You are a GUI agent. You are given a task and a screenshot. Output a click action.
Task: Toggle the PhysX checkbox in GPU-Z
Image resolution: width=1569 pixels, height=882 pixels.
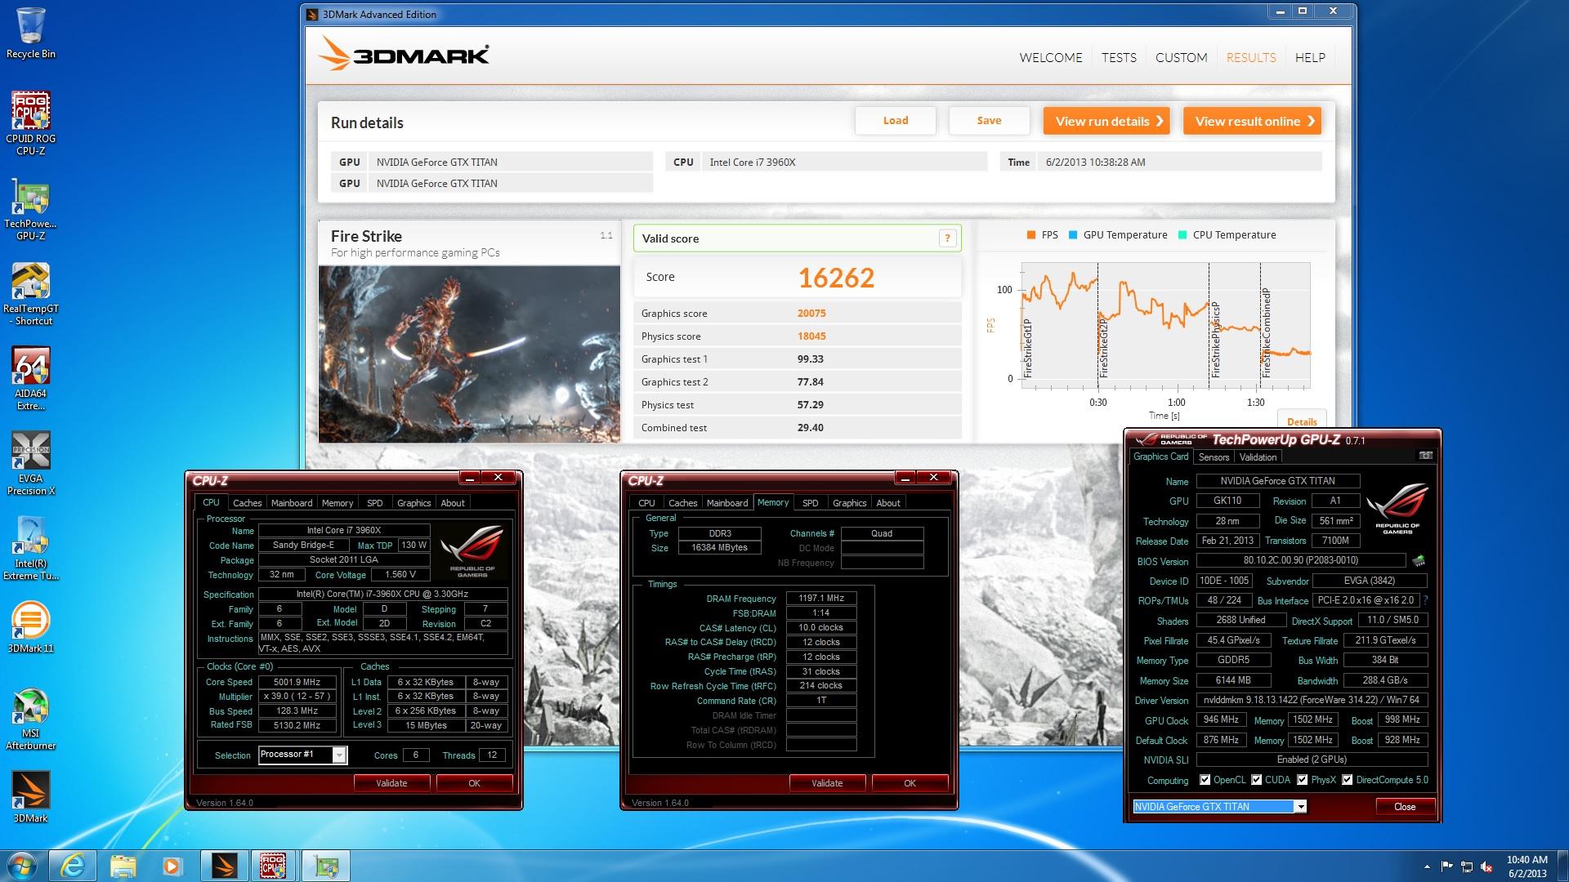point(1302,780)
